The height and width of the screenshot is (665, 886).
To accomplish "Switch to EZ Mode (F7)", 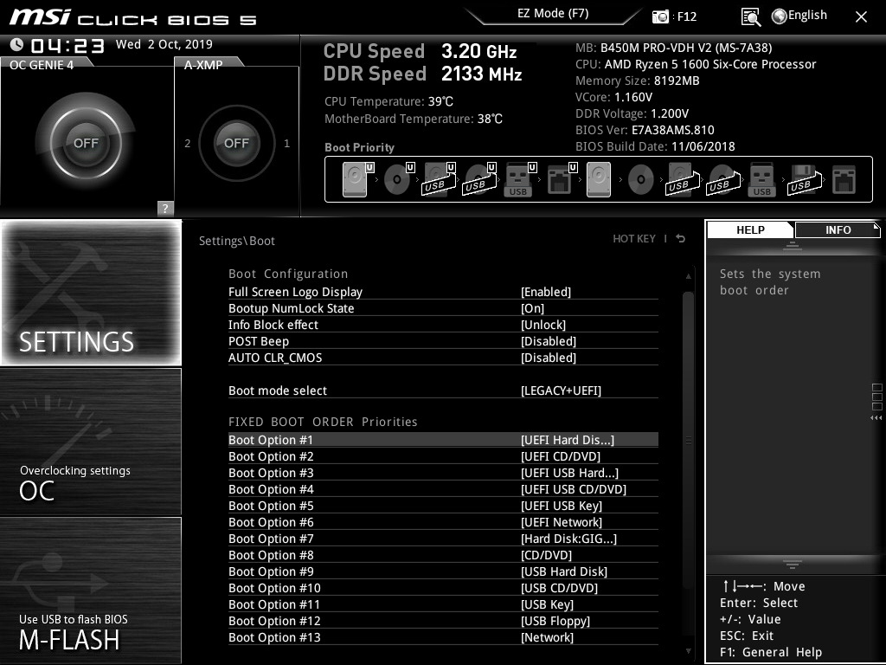I will click(553, 14).
